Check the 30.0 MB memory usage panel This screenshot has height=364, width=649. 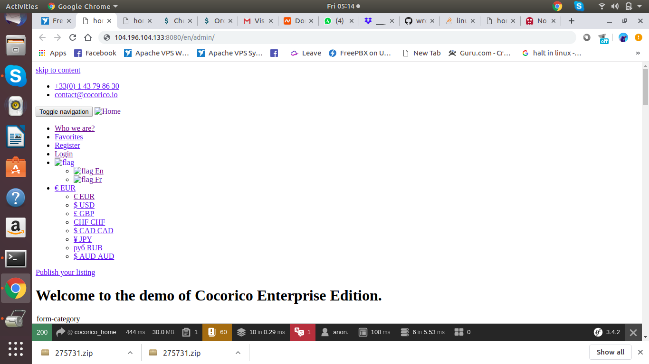pos(163,332)
